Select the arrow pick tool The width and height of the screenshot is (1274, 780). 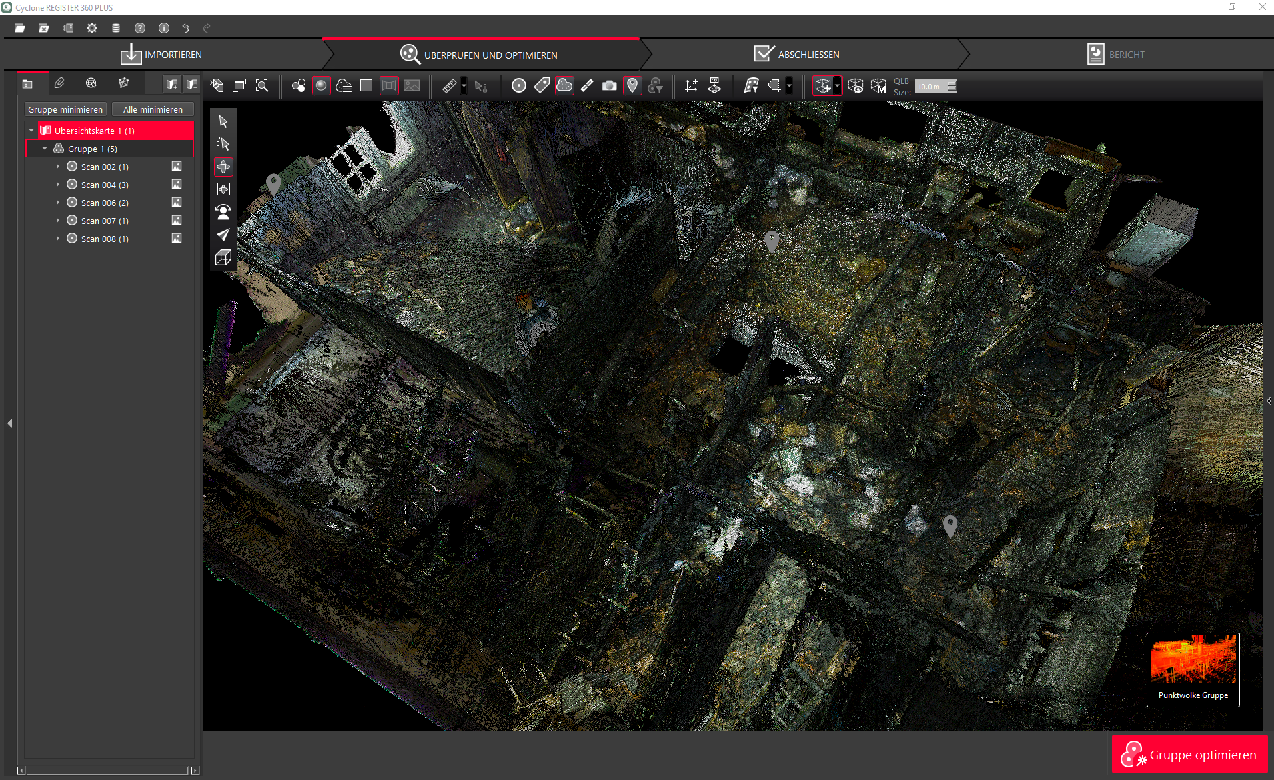(223, 121)
